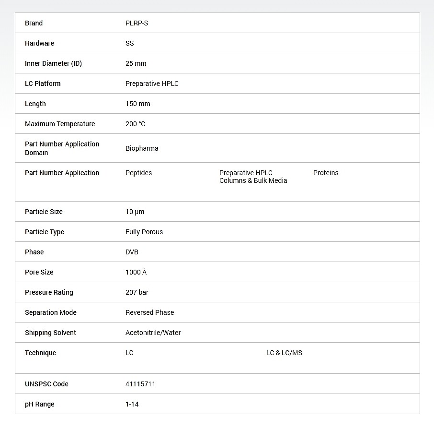The image size is (434, 430).
Task: Select the 'Fully Porous' value
Action: click(144, 232)
